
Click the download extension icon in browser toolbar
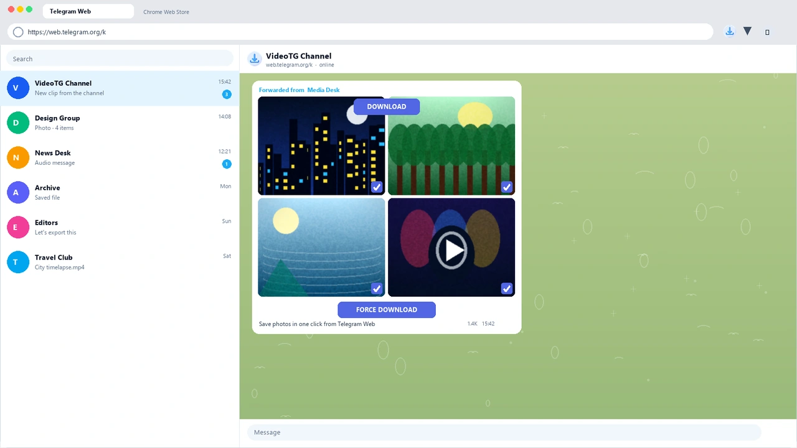click(x=730, y=32)
